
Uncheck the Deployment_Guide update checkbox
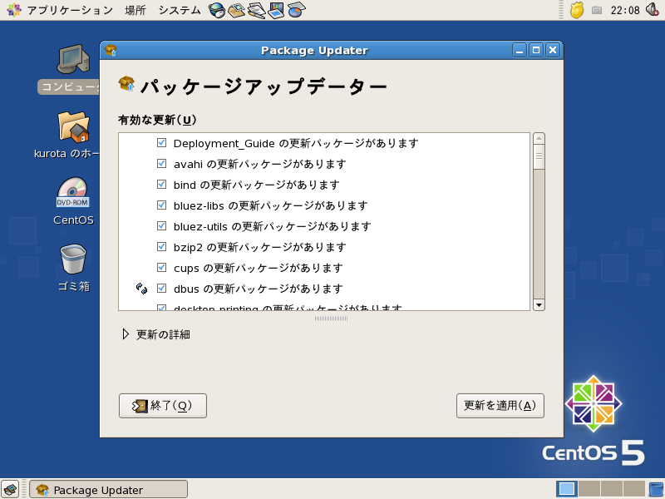tap(161, 142)
